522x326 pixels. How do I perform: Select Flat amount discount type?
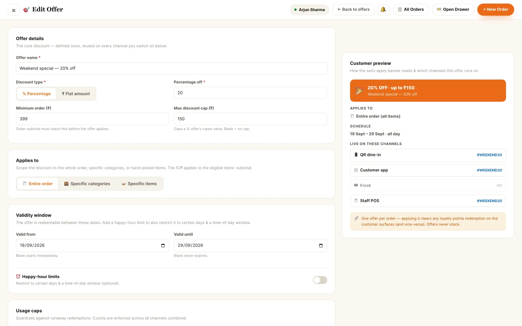point(76,94)
